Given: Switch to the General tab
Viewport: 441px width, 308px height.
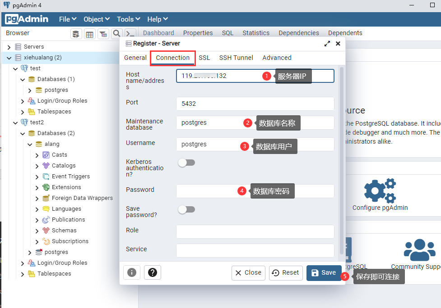Looking at the screenshot, I should pos(135,58).
